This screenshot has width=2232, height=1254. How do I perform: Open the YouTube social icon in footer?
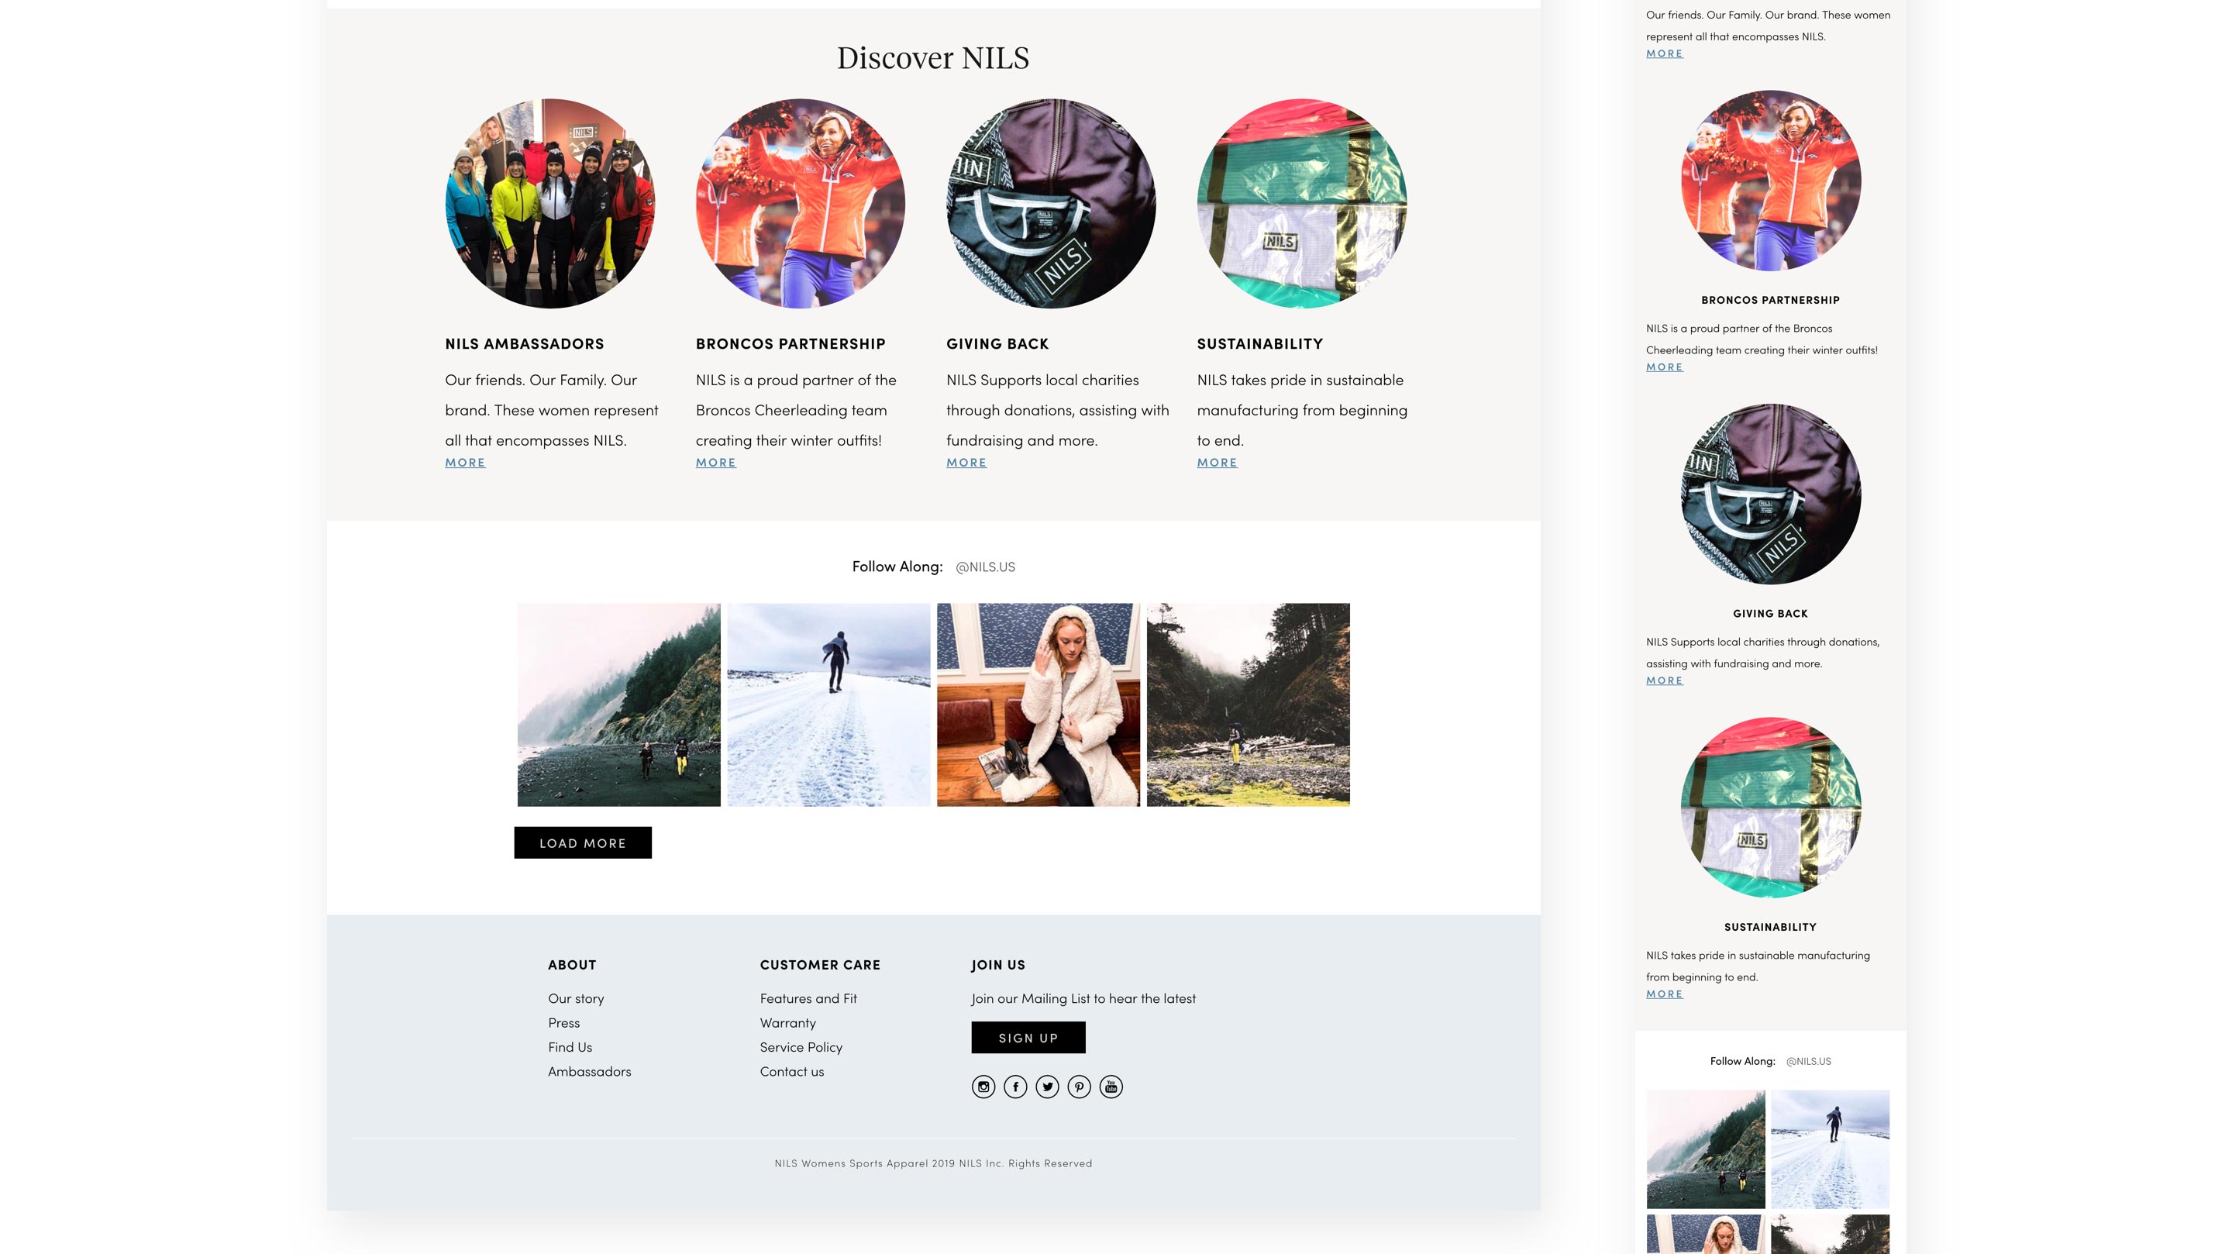(x=1111, y=1087)
